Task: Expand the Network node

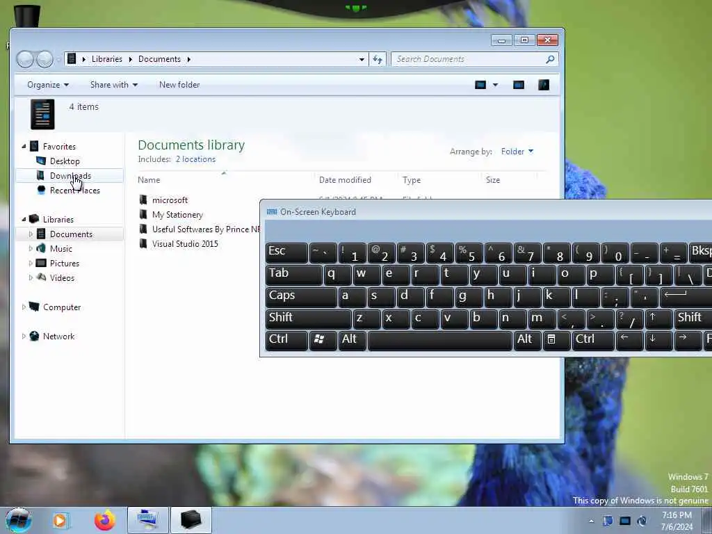Action: [x=24, y=337]
